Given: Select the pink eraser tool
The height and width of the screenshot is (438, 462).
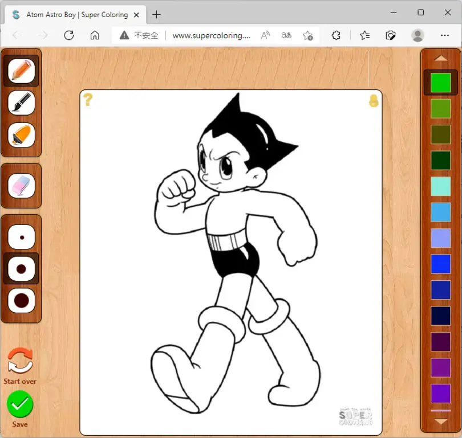Looking at the screenshot, I should pyautogui.click(x=21, y=186).
